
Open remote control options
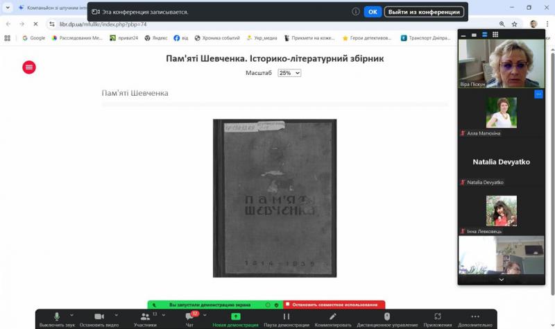tap(386, 317)
